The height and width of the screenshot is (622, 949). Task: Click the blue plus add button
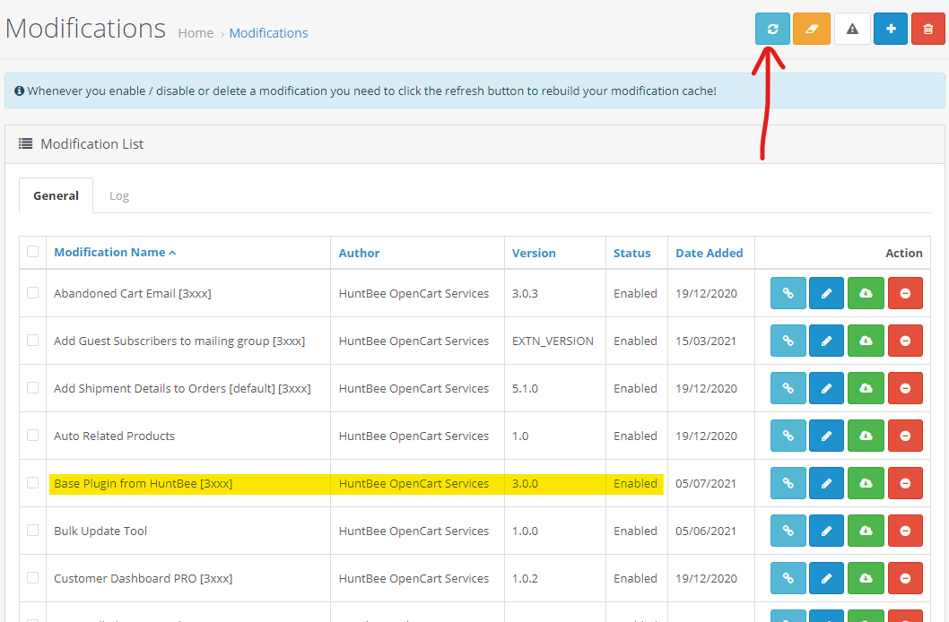click(891, 29)
